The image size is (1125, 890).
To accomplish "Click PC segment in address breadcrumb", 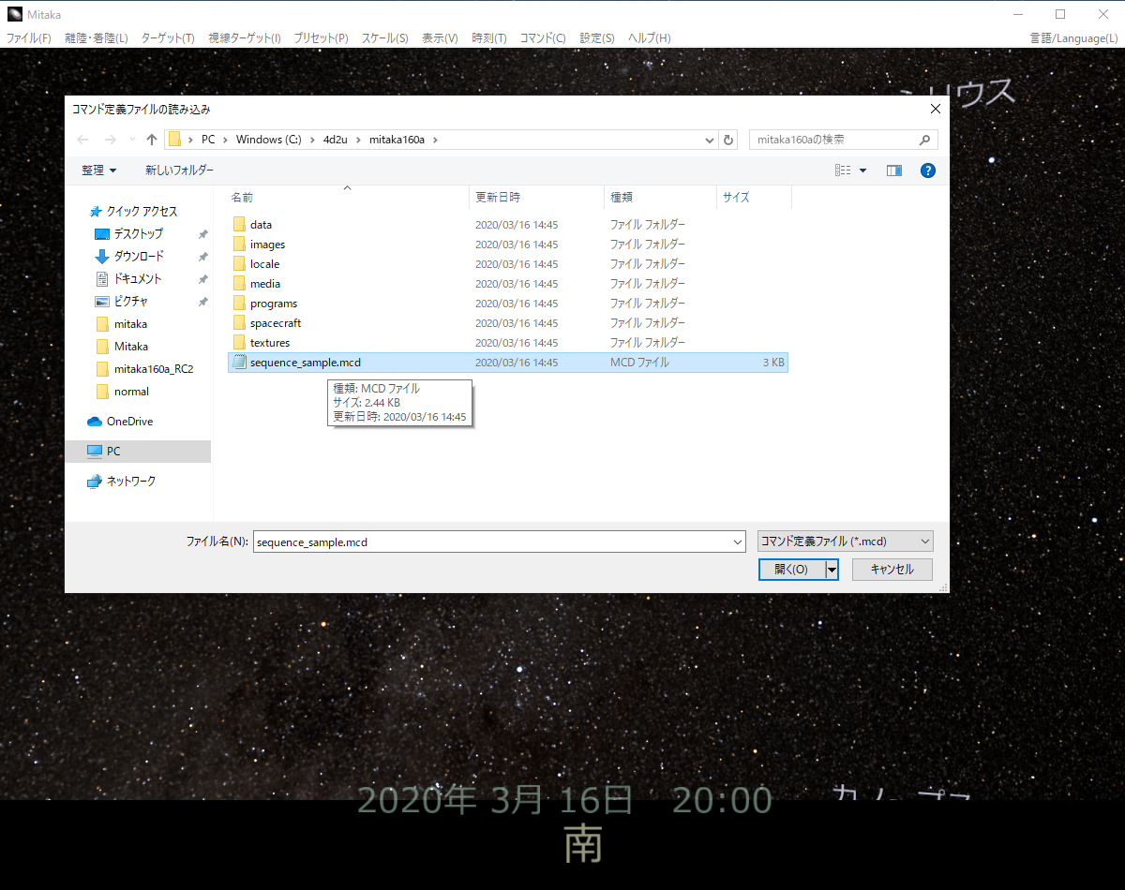I will coord(208,140).
